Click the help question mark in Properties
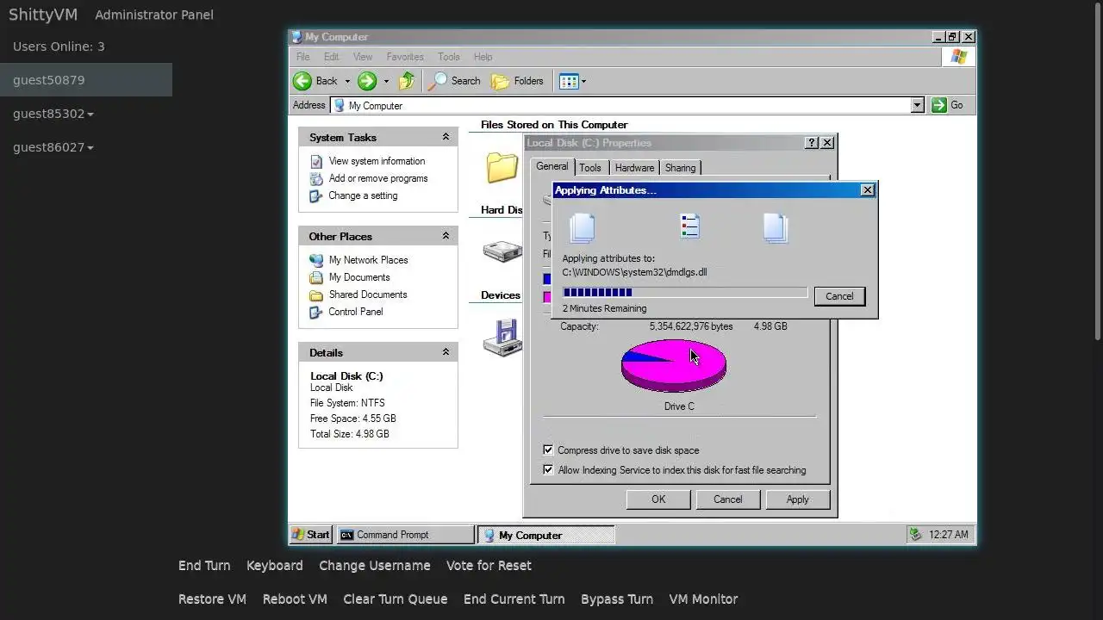Image resolution: width=1103 pixels, height=620 pixels. (812, 143)
